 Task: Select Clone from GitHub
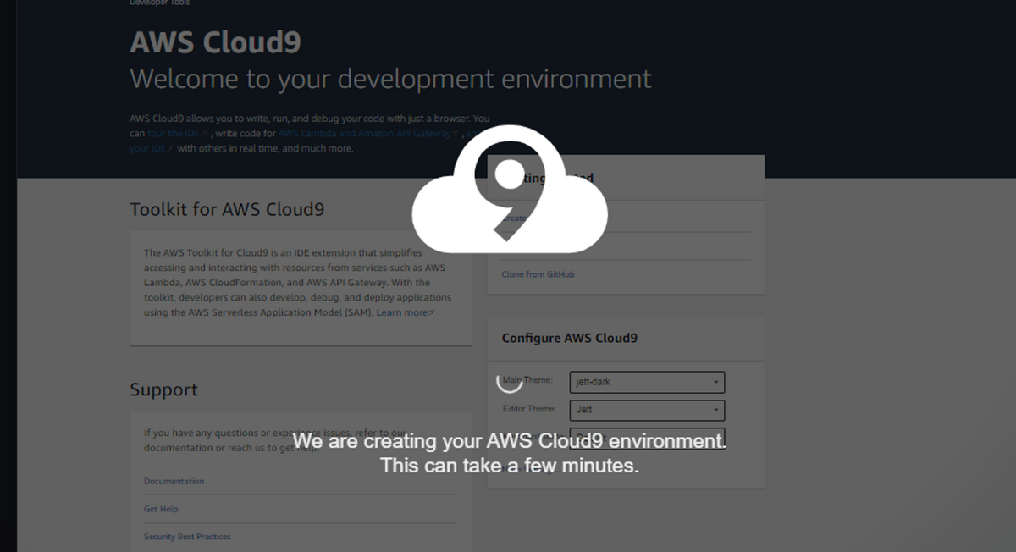coord(538,274)
